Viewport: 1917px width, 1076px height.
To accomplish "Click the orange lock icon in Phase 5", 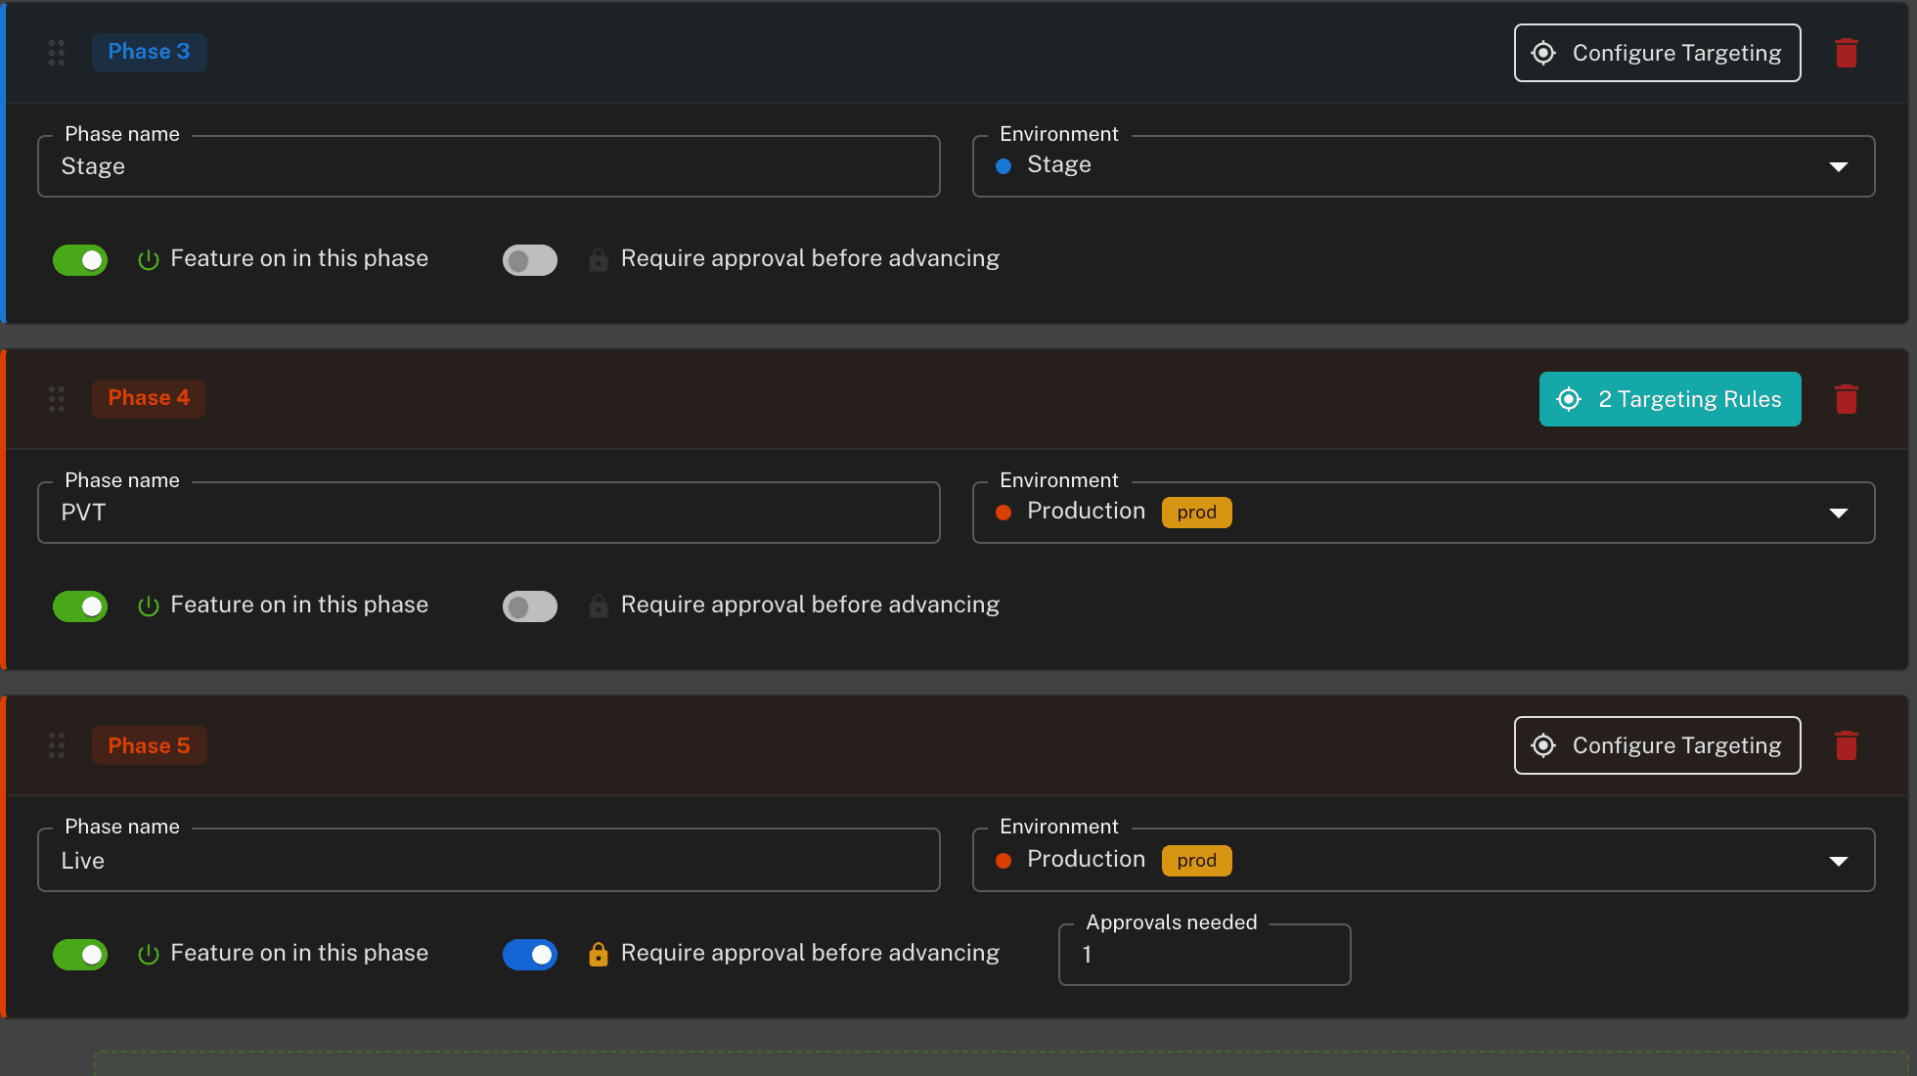I will [599, 954].
